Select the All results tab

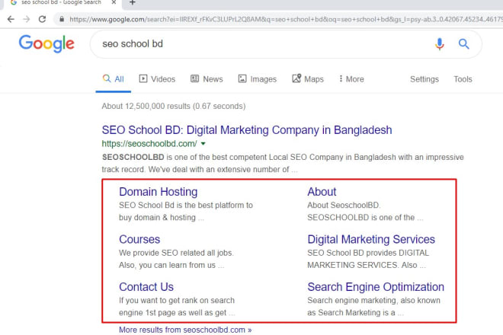(114, 79)
